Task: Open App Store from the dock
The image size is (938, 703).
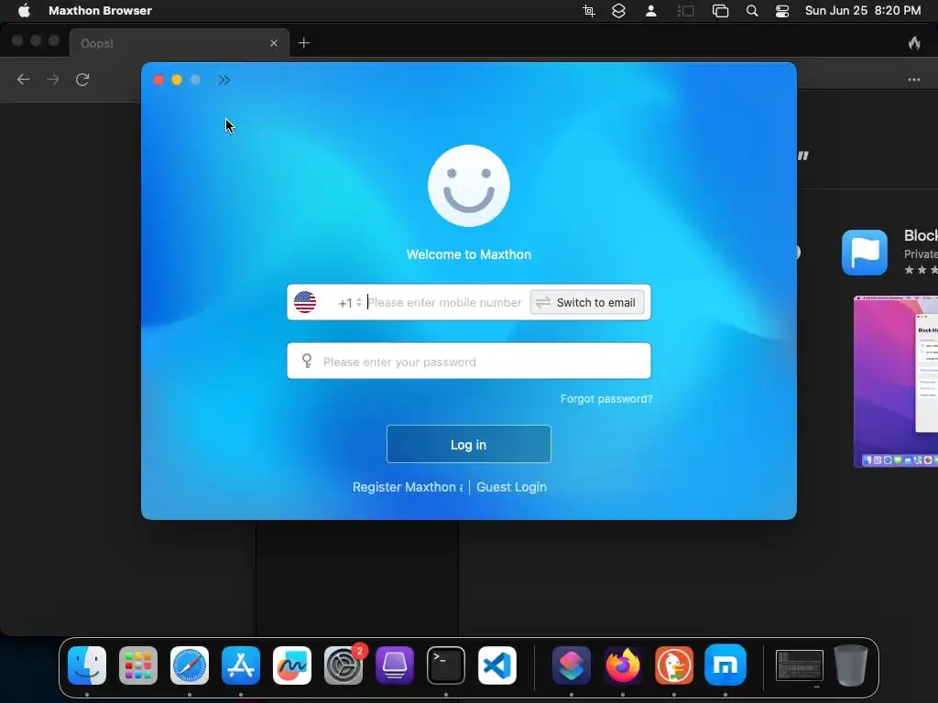Action: 241,665
